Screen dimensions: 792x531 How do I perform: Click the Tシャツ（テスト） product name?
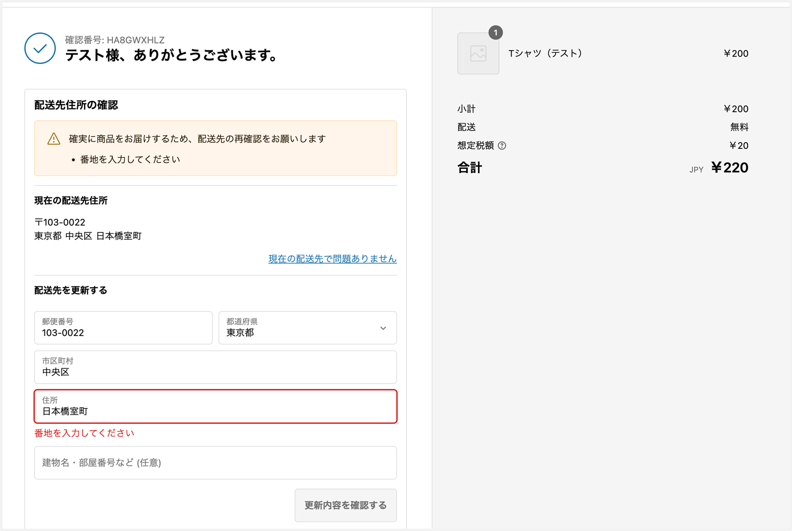tap(545, 53)
